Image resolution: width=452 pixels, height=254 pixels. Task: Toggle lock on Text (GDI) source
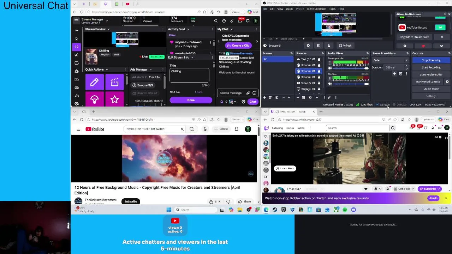[x=319, y=59]
